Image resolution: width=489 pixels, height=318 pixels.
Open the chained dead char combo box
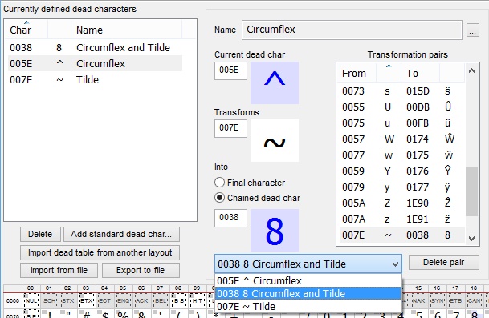point(308,264)
